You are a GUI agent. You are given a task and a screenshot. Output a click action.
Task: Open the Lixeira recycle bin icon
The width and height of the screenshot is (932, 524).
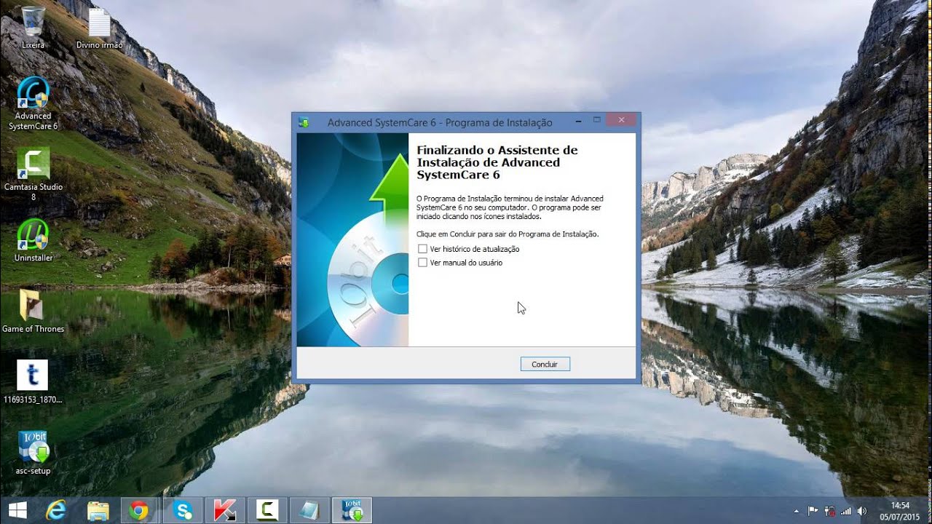click(x=33, y=28)
